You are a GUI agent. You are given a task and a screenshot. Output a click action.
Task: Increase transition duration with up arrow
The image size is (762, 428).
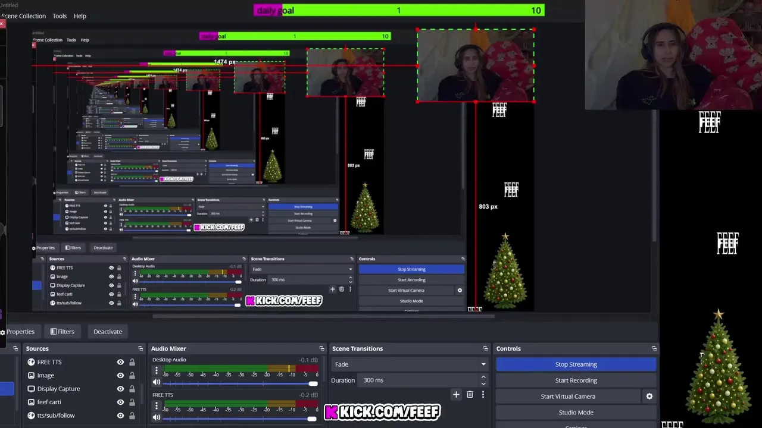[x=483, y=377]
